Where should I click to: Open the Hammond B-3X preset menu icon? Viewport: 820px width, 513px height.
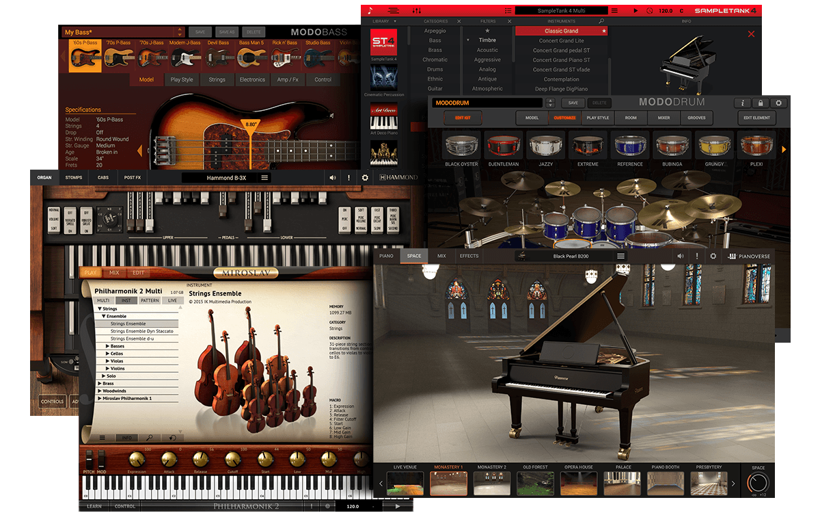[265, 176]
